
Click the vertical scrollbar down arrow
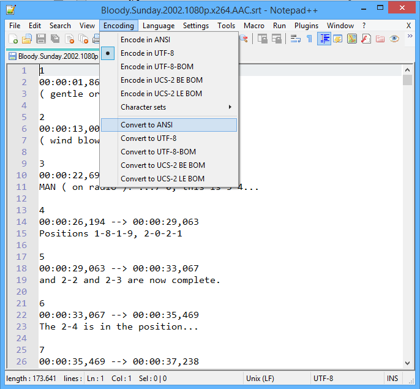(x=408, y=362)
